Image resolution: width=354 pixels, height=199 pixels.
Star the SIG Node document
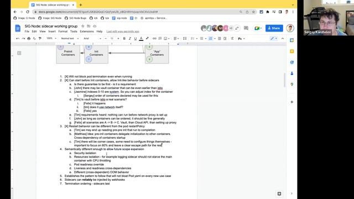82,26
